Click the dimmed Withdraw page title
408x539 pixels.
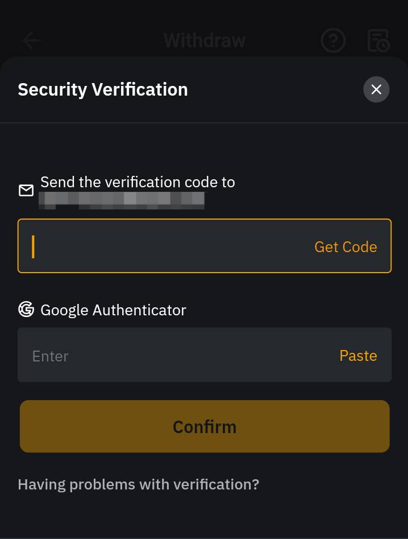click(205, 40)
